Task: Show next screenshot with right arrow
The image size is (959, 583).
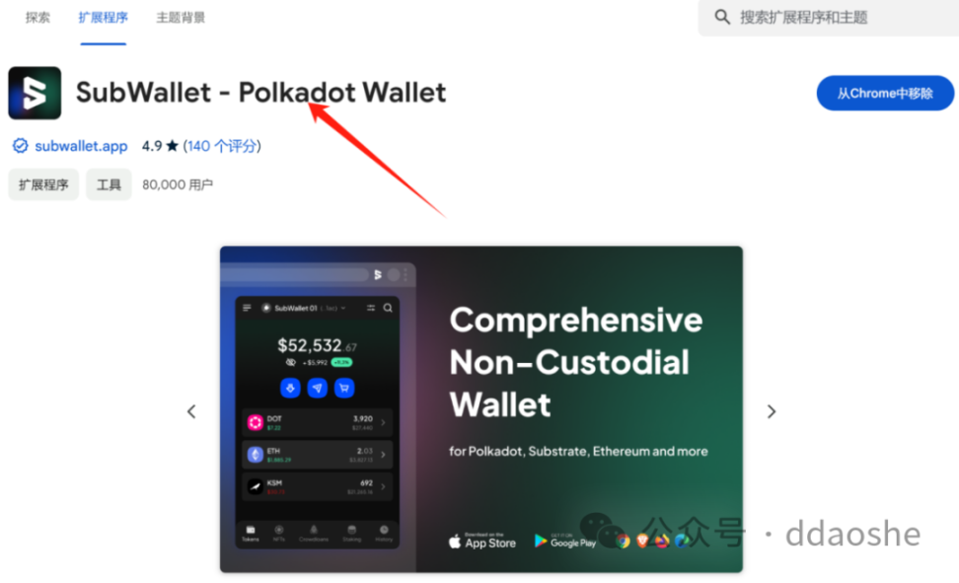Action: coord(772,411)
